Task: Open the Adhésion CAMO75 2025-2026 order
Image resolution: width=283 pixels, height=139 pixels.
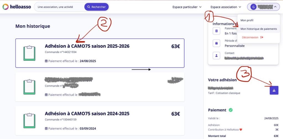Action: pos(87,46)
